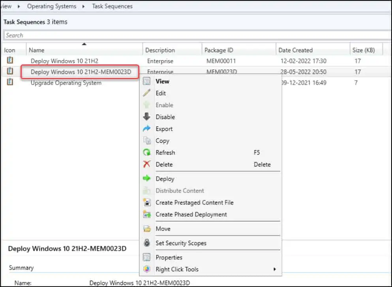Click Package ID MEM00011 cell
Viewport: 392px width, 287px height.
pyautogui.click(x=221, y=61)
